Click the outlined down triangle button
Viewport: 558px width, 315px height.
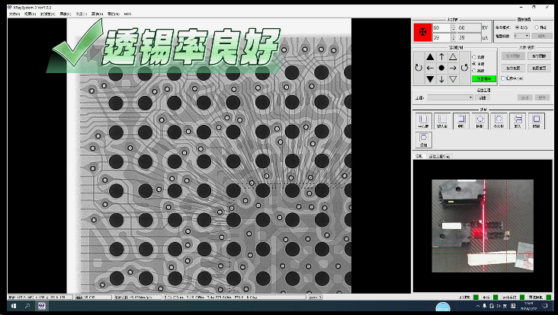(x=453, y=79)
